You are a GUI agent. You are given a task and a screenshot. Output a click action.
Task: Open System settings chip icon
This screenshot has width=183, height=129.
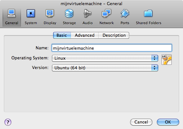click(x=31, y=13)
